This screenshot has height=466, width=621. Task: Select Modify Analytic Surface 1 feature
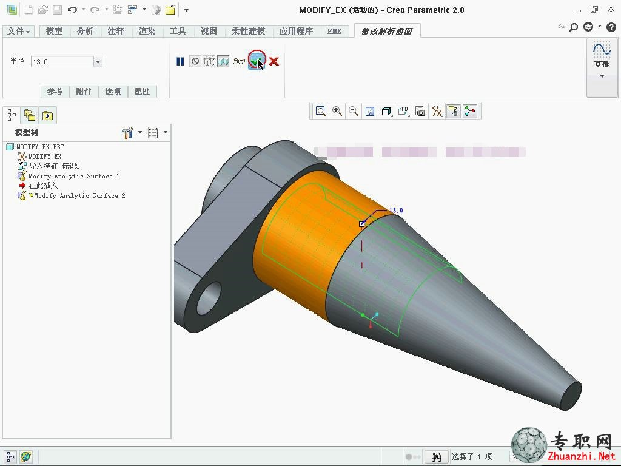coord(73,176)
